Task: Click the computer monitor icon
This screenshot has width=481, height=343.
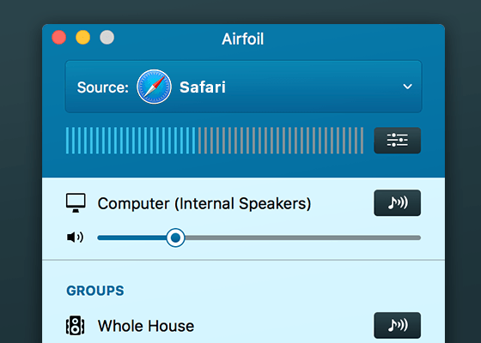Action: coord(76,202)
